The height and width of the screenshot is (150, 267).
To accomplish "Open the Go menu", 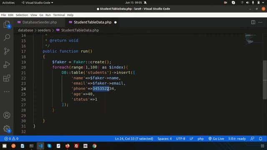I will 41,15.
